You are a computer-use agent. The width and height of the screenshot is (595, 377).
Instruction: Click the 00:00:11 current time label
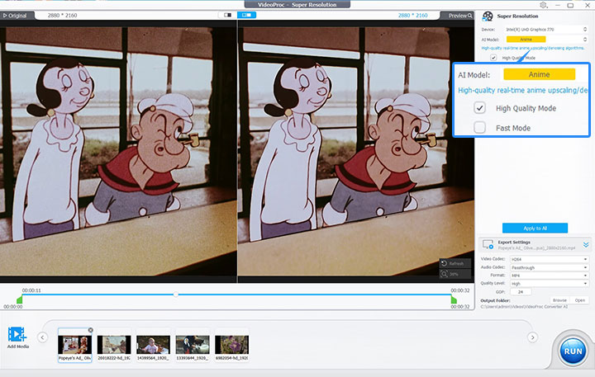pos(31,290)
